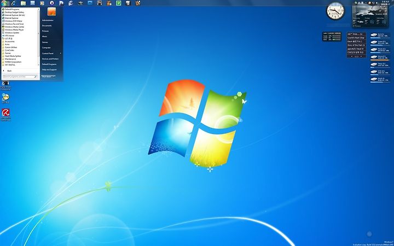Open the Story of the Past feed headline
394x246 pixels.
point(356,45)
